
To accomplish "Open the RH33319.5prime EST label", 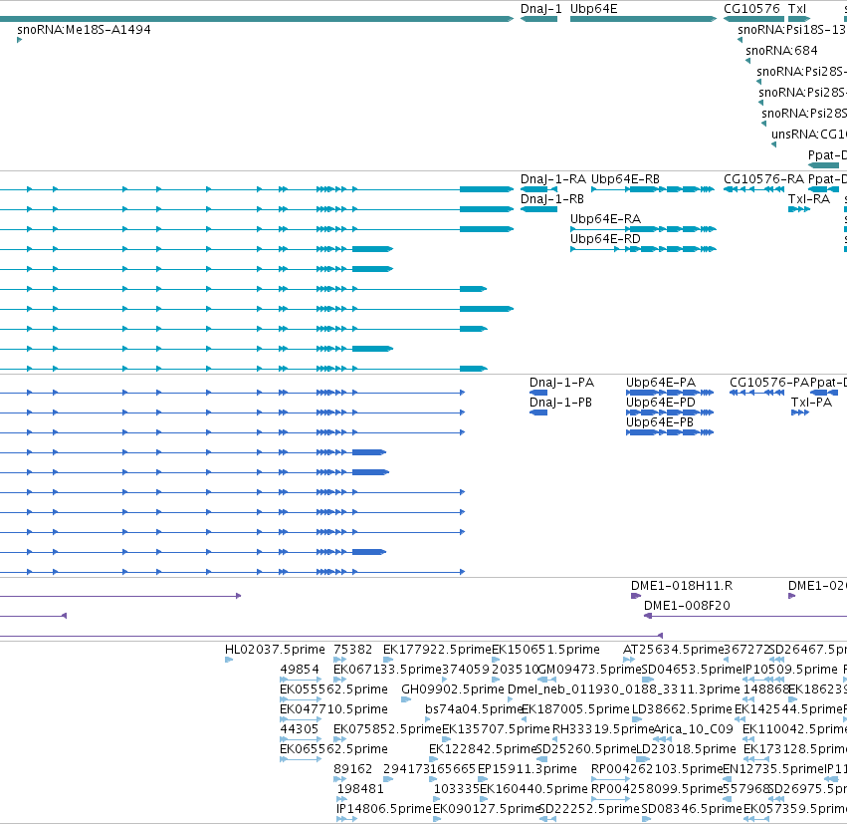I will [x=603, y=729].
